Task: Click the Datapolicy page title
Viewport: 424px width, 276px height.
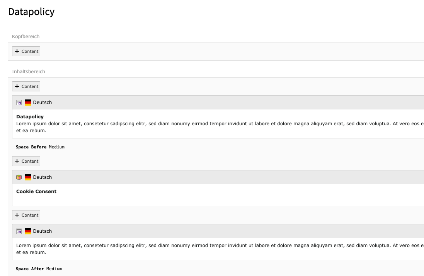Action: tap(31, 12)
